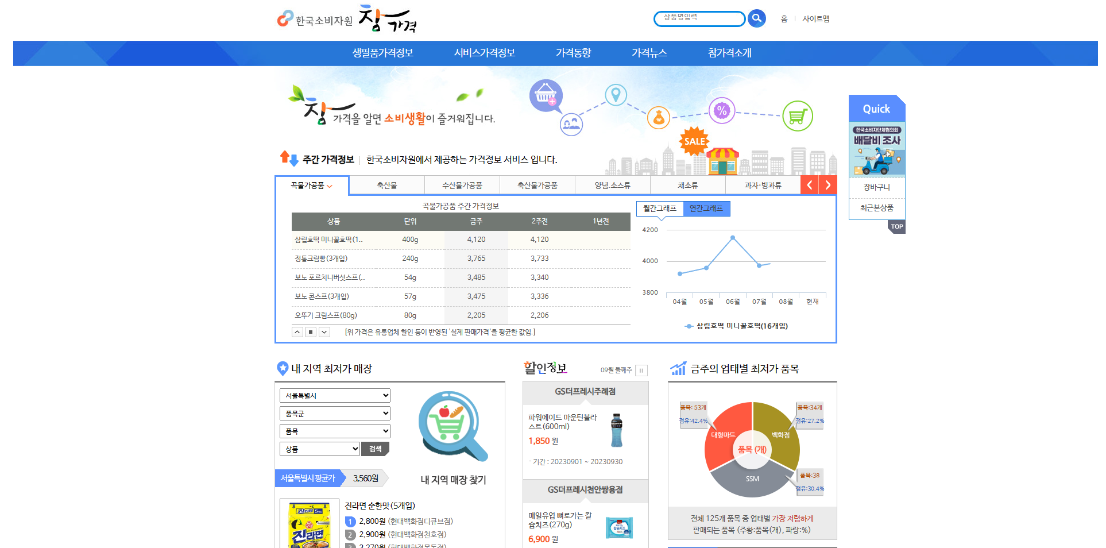Viewport: 1106px width, 548px height.
Task: Select the 축산물 category tab
Action: click(x=387, y=186)
